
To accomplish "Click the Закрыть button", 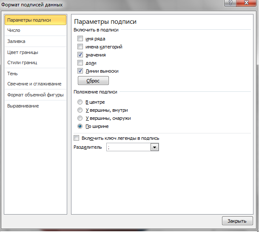I will pos(237,221).
